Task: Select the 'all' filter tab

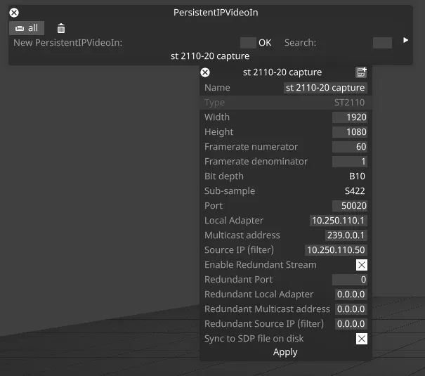Action: pos(27,28)
